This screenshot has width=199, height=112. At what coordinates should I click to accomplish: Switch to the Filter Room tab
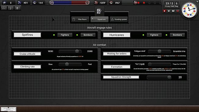click(80, 19)
